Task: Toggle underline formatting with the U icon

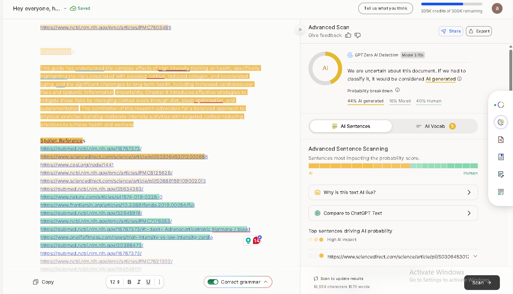Action: coord(148,282)
